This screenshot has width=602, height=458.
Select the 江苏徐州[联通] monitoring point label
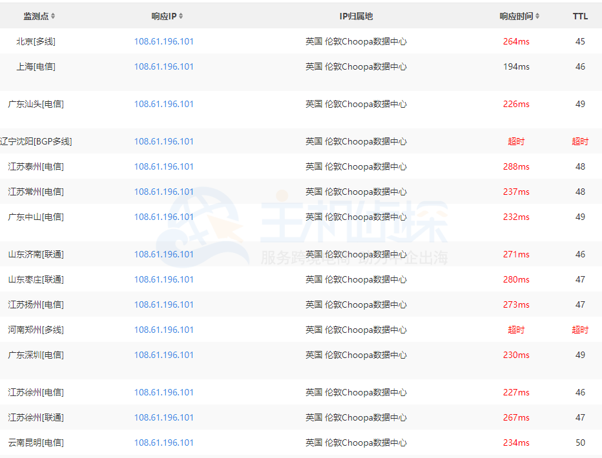coord(36,417)
